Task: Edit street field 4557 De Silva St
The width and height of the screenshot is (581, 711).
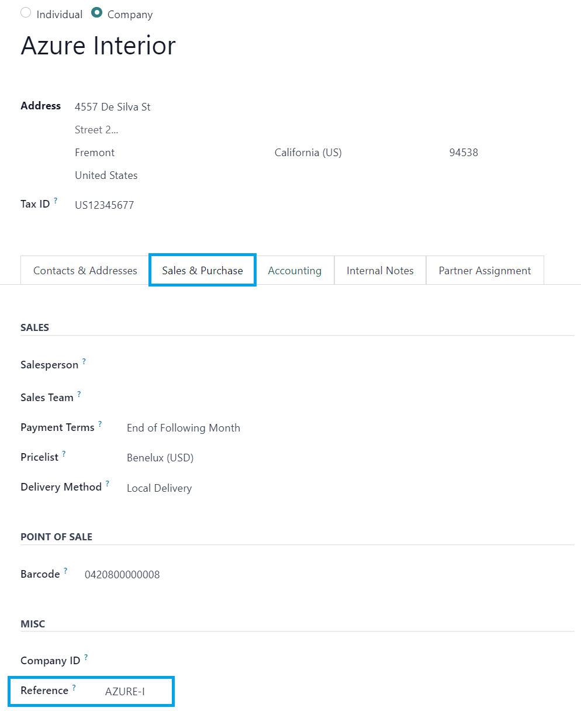Action: pos(113,107)
